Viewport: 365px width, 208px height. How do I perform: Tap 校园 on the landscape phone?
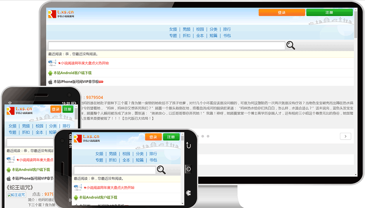126,154
